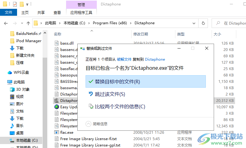
Task: Expand chevron after Program Files (x86) breadcrumb
Action: pyautogui.click(x=131, y=23)
